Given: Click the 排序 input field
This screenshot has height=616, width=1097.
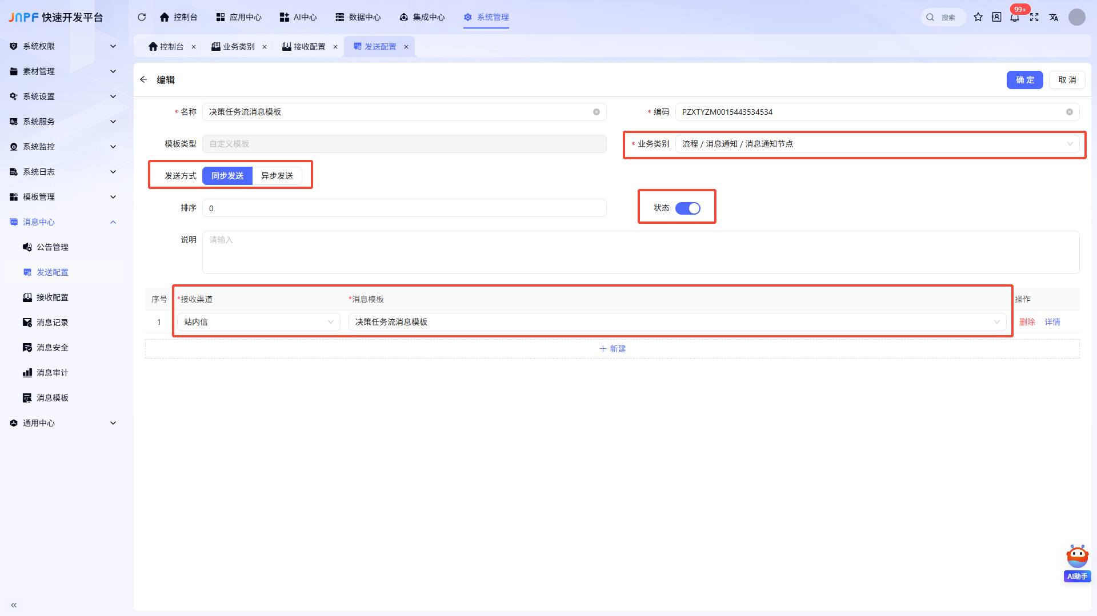Looking at the screenshot, I should click(405, 208).
